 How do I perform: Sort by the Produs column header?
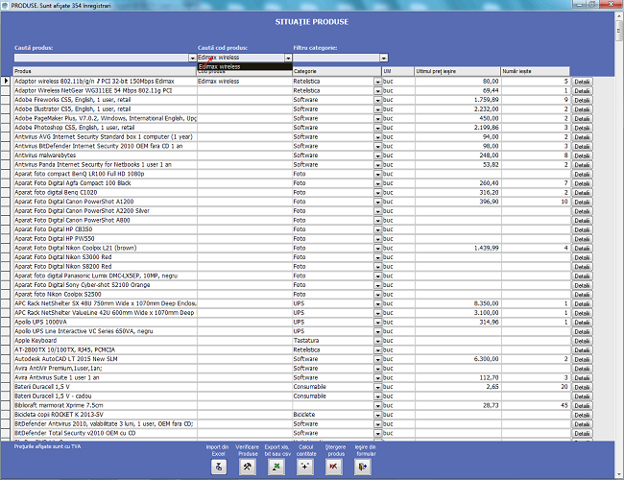click(x=105, y=71)
